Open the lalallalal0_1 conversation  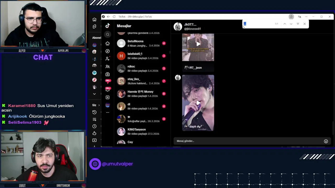pyautogui.click(x=142, y=56)
